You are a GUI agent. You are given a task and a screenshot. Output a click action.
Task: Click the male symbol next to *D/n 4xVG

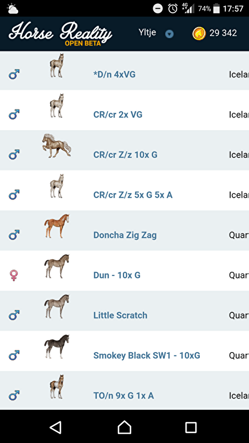pyautogui.click(x=14, y=74)
